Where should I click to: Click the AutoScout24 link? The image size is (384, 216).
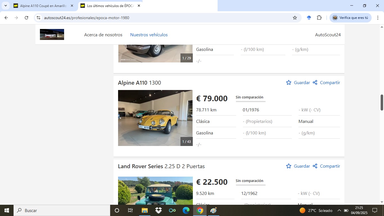328,35
